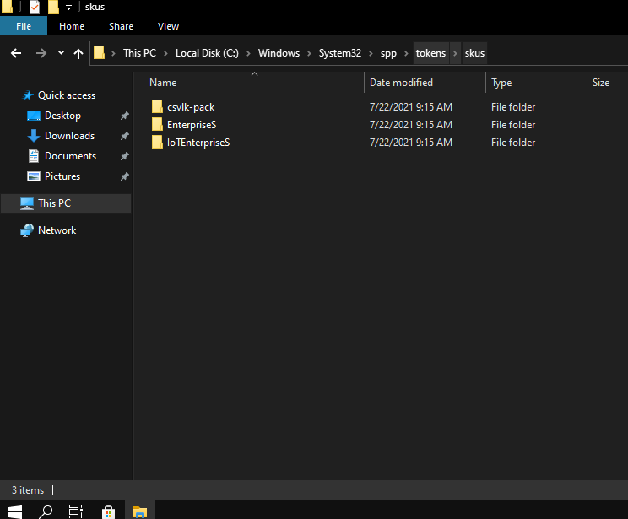This screenshot has width=628, height=519.
Task: Switch to the View ribbon tab
Action: coord(168,26)
